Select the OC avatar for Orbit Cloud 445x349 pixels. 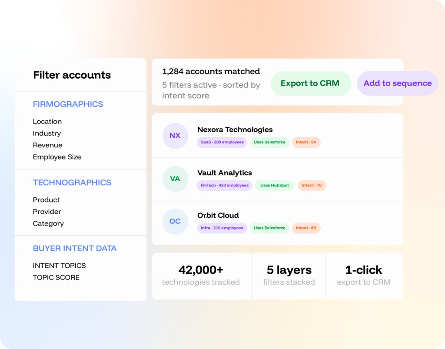point(175,221)
